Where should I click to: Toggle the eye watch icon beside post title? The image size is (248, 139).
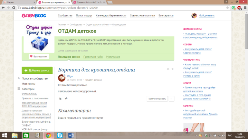tap(168, 69)
